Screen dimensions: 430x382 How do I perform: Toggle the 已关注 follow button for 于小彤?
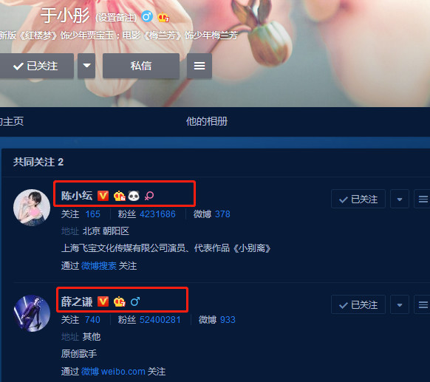point(35,66)
